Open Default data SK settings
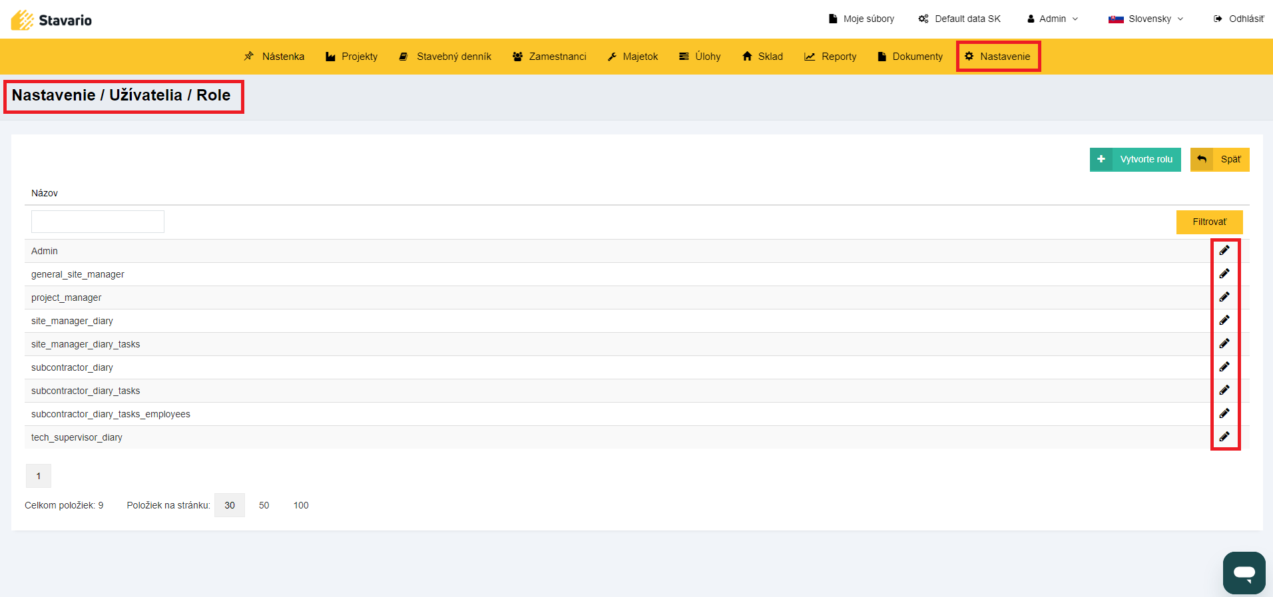Viewport: 1273px width, 597px height. coord(959,19)
